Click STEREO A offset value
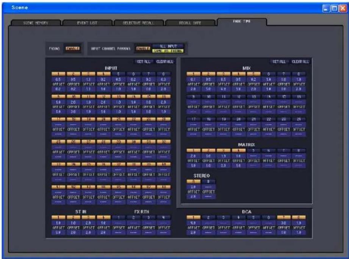The width and height of the screenshot is (349, 259). pyautogui.click(x=193, y=197)
